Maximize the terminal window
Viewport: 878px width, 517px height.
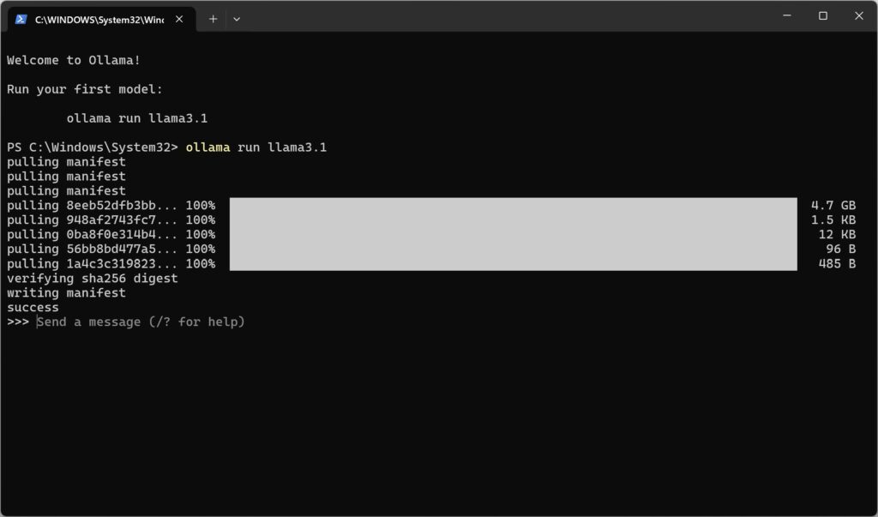tap(822, 15)
